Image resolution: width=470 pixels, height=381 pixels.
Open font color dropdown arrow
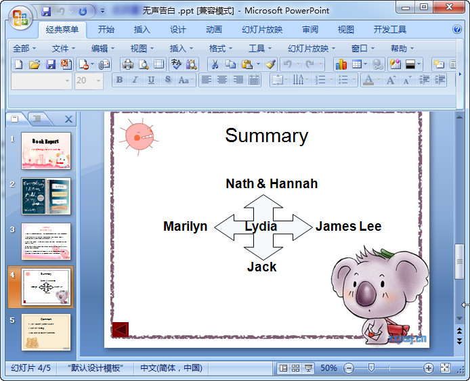coord(379,80)
